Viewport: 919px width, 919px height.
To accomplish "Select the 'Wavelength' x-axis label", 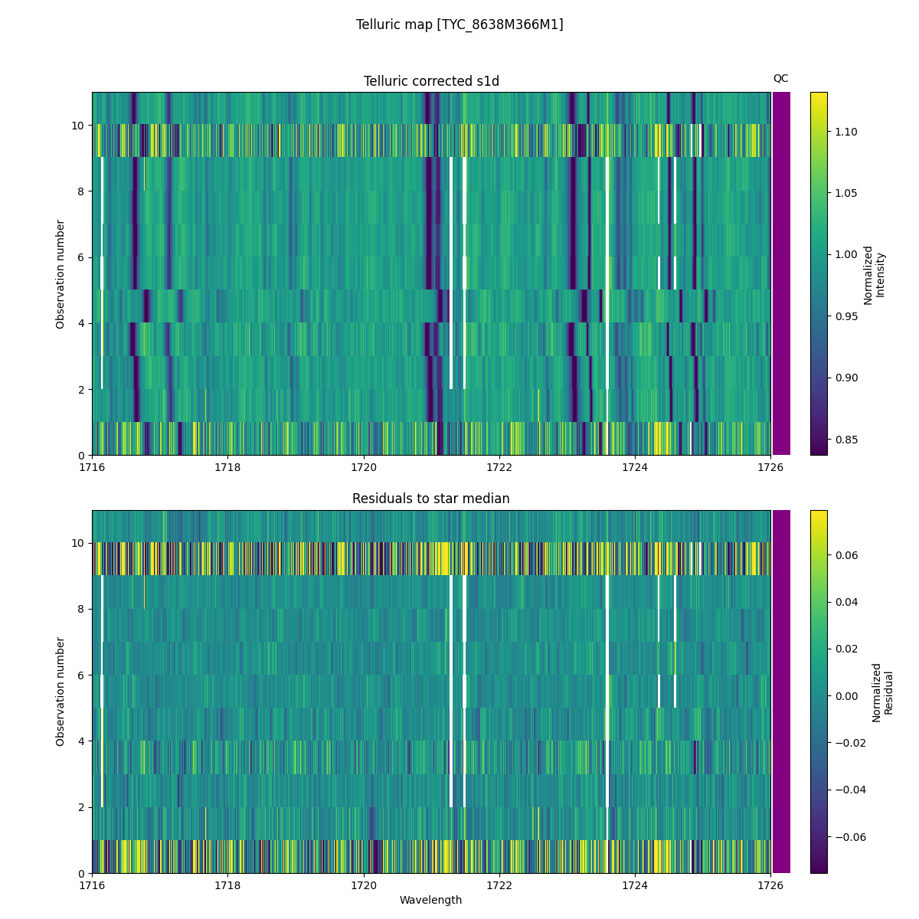I will pos(431,900).
